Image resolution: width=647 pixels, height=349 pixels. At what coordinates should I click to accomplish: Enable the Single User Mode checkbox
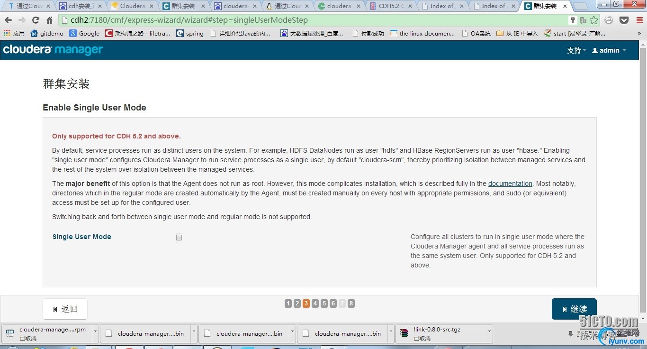tap(179, 238)
